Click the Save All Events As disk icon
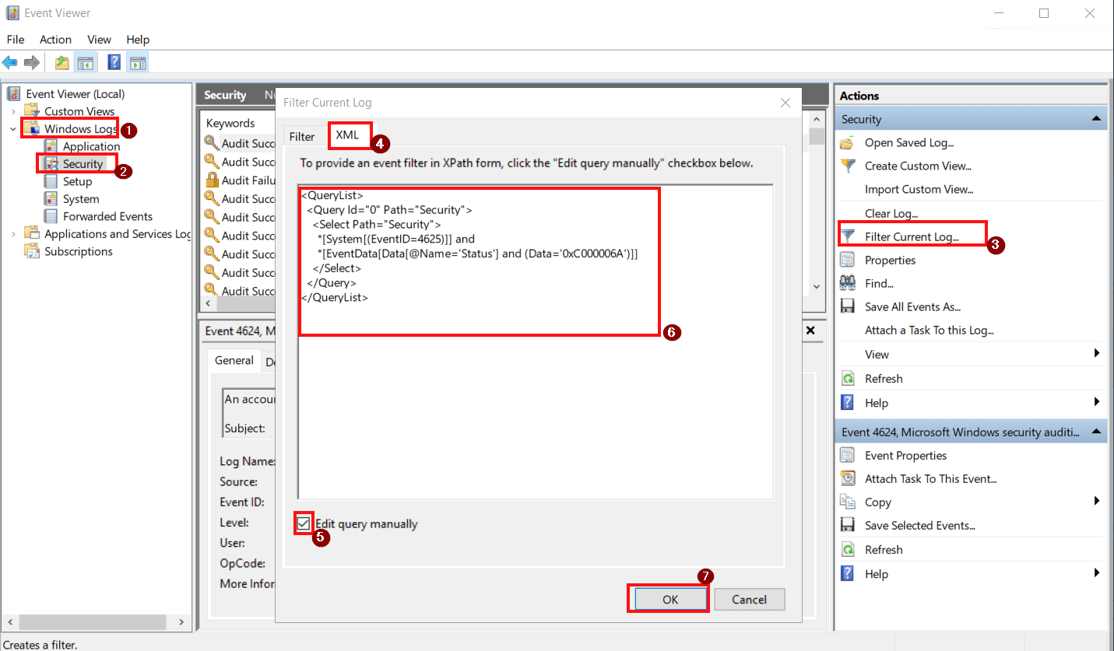 pos(847,306)
